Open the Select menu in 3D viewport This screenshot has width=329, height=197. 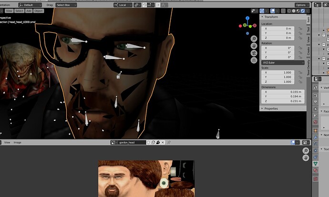pos(19,11)
